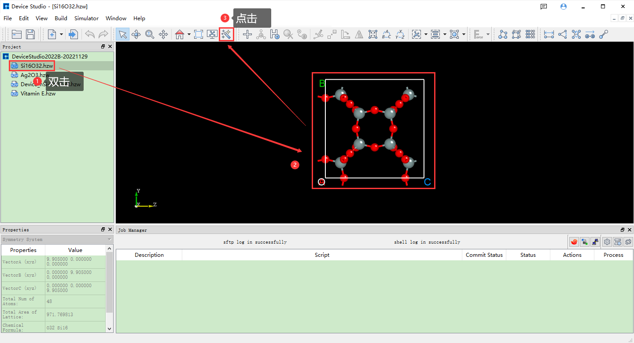Activate the rotate view tool
This screenshot has width=634, height=343.
tap(136, 34)
